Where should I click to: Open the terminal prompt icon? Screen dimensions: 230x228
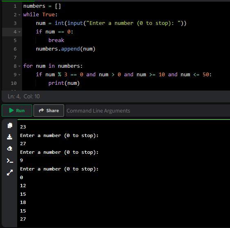(x=10, y=160)
